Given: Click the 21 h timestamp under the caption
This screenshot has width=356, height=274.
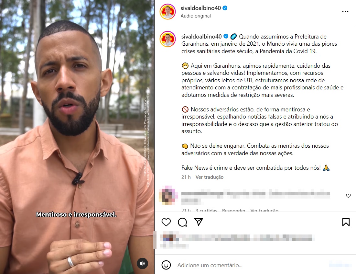Looking at the screenshot, I should (186, 177).
